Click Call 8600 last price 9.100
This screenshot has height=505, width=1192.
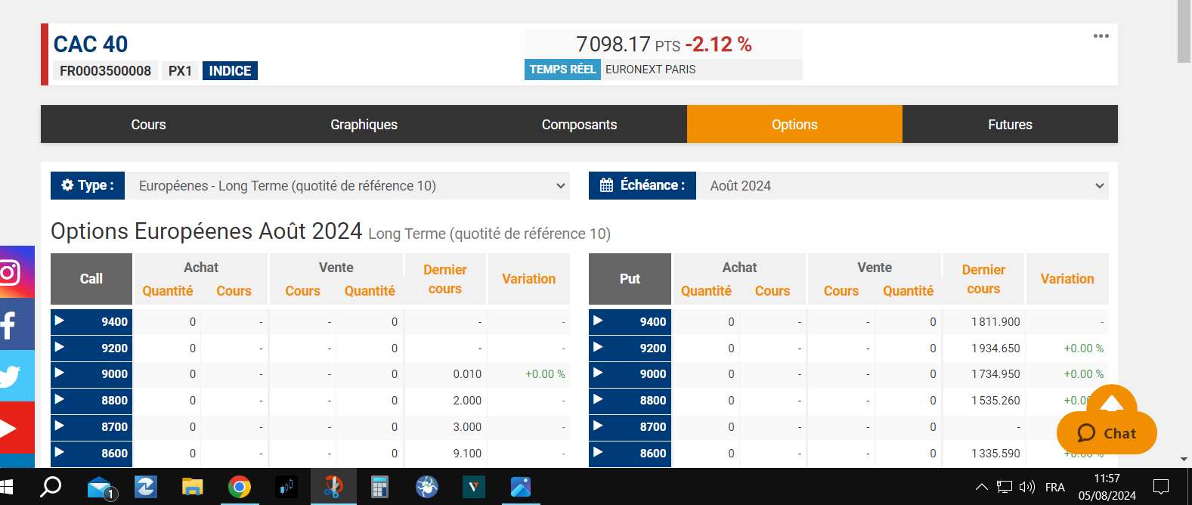point(467,453)
